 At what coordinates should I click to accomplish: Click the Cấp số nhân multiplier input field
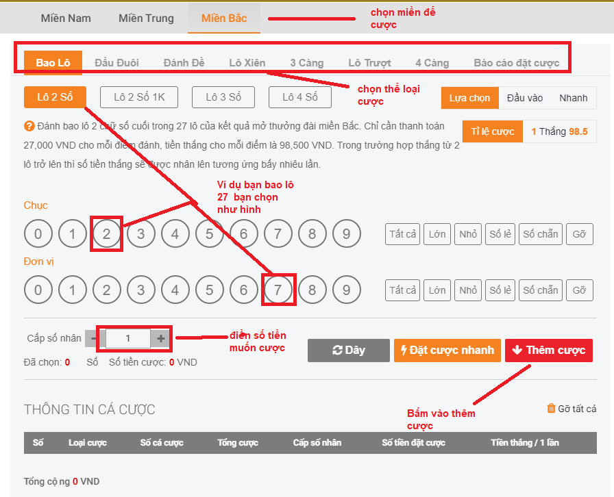[x=127, y=338]
